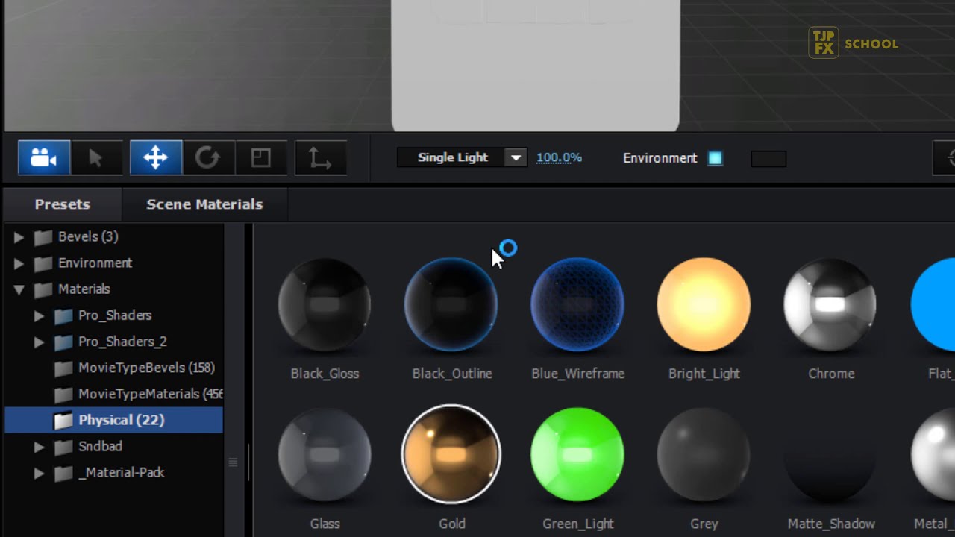
Task: Choose the Black_Outline material sphere
Action: (x=451, y=304)
